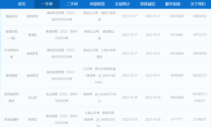The height and width of the screenshot is (127, 211).
Task: Click project name 奉发观澜轩
Action: coord(12,120)
